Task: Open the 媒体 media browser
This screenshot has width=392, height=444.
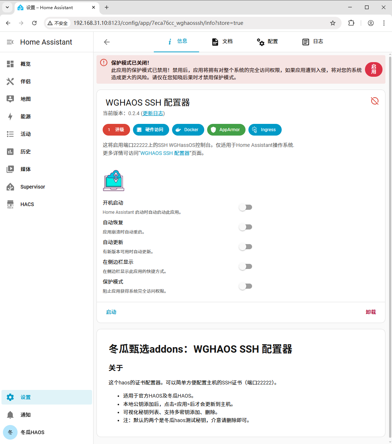Action: (47, 169)
